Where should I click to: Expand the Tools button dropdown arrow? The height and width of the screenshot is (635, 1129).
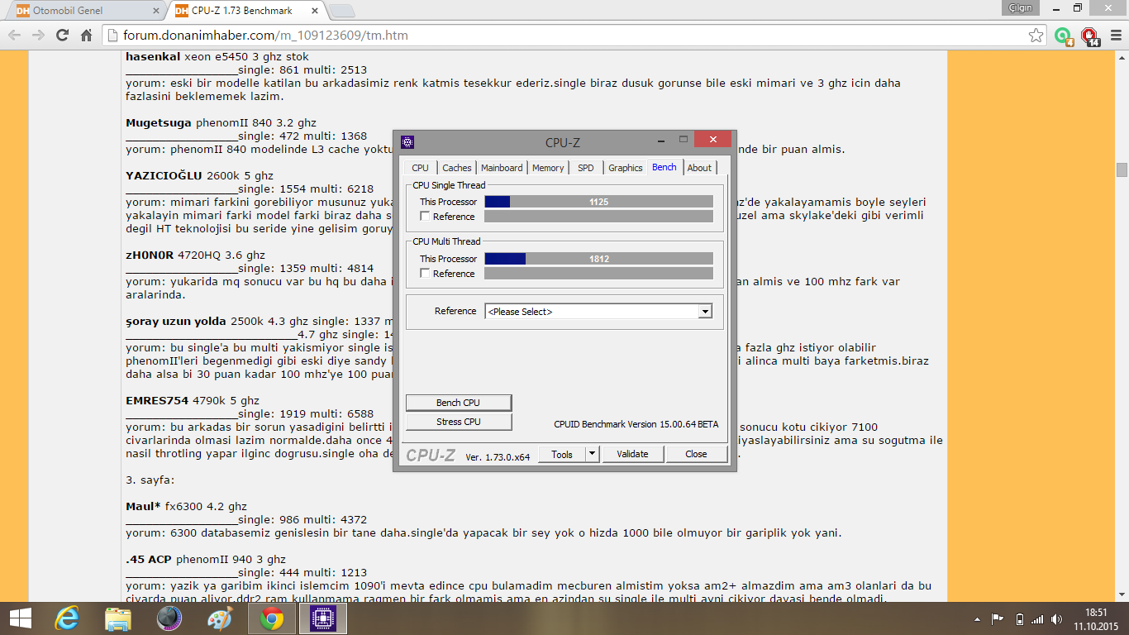(x=592, y=454)
